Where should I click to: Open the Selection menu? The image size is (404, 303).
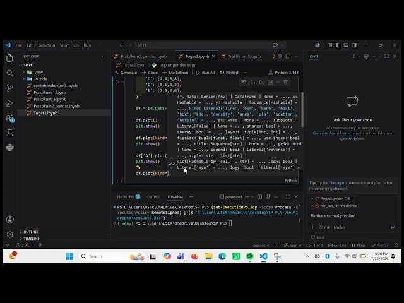coord(47,45)
